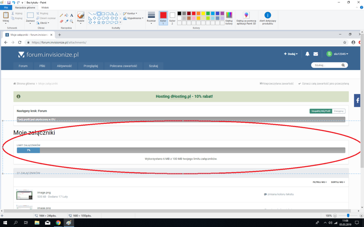Viewport: 364px width, 227px height.
Task: Expand the Wypełnienie fill dropdown
Action: (x=135, y=18)
